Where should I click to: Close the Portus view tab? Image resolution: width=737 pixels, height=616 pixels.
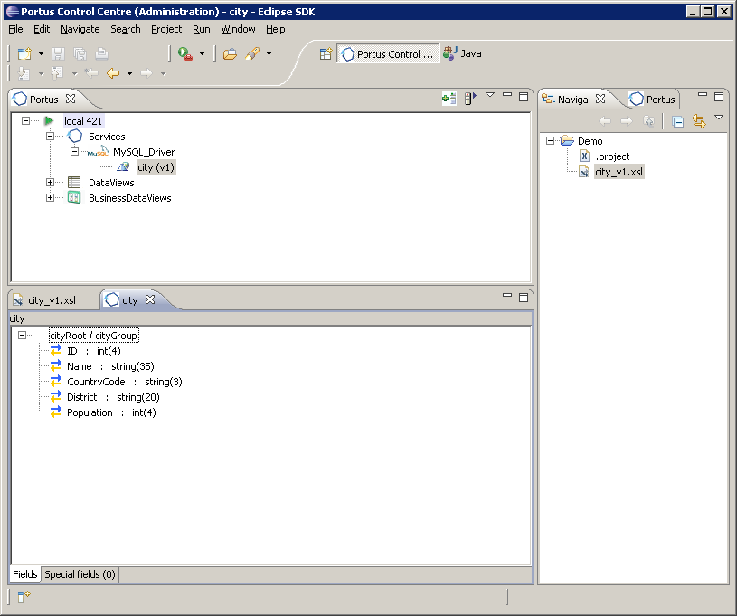71,99
